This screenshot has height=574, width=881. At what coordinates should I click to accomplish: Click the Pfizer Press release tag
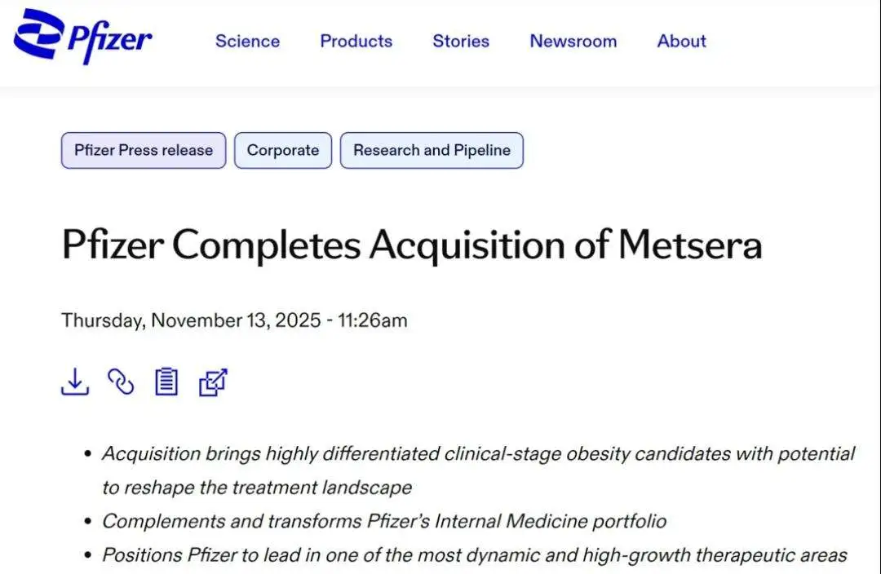click(144, 151)
